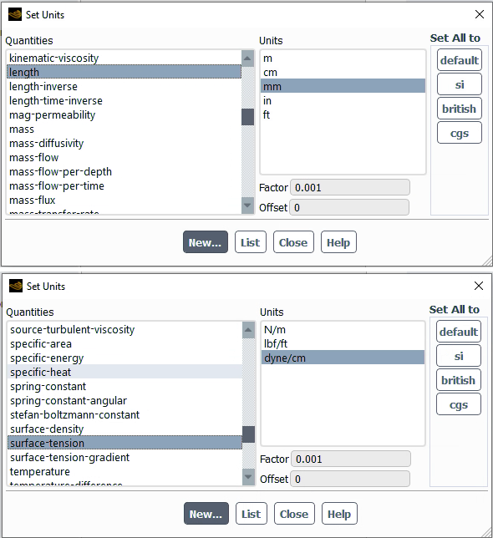Image resolution: width=493 pixels, height=538 pixels.
Task: Click List button in bottom dialog
Action: (x=252, y=514)
